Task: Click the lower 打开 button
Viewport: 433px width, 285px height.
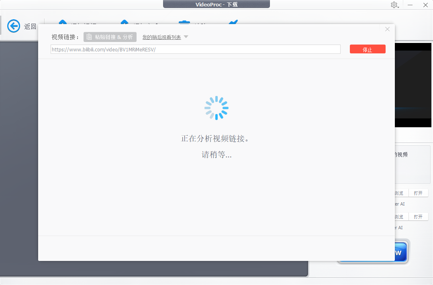Action: point(418,216)
